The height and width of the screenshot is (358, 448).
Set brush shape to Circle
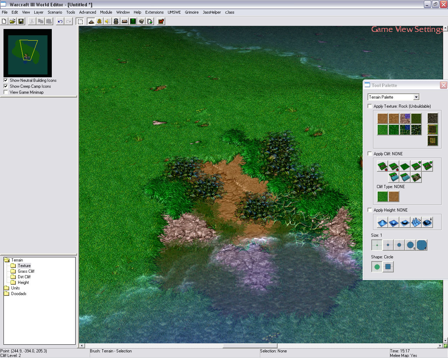click(377, 267)
